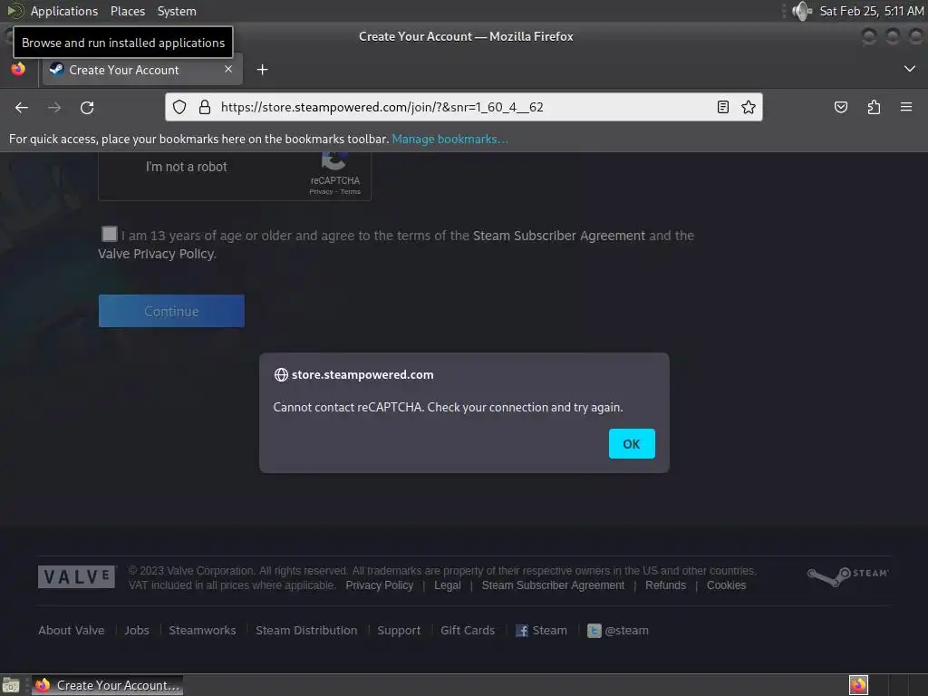Open Support link in footer
Screen dimensions: 928x696
point(399,631)
